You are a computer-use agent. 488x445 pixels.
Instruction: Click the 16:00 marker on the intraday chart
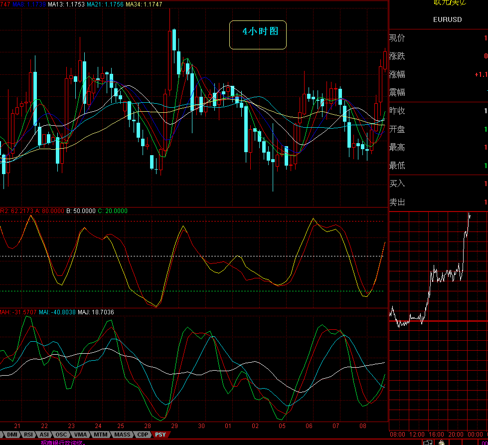tap(436, 435)
